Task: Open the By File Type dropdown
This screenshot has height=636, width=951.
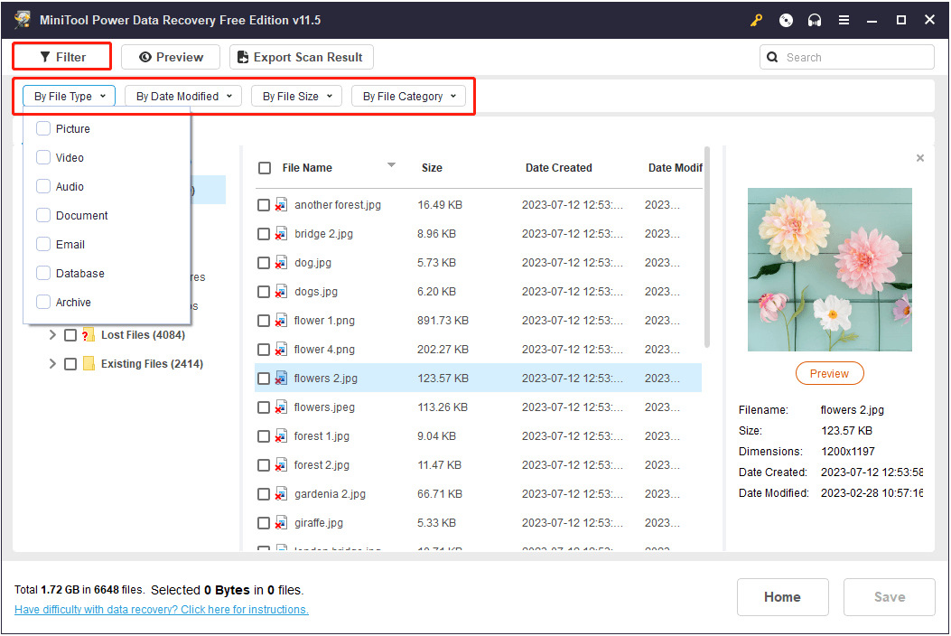Action: [70, 97]
